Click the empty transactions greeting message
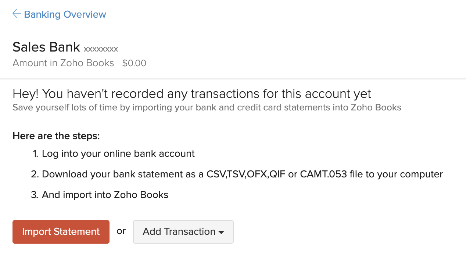Viewport: 466px width, 265px height. point(192,94)
